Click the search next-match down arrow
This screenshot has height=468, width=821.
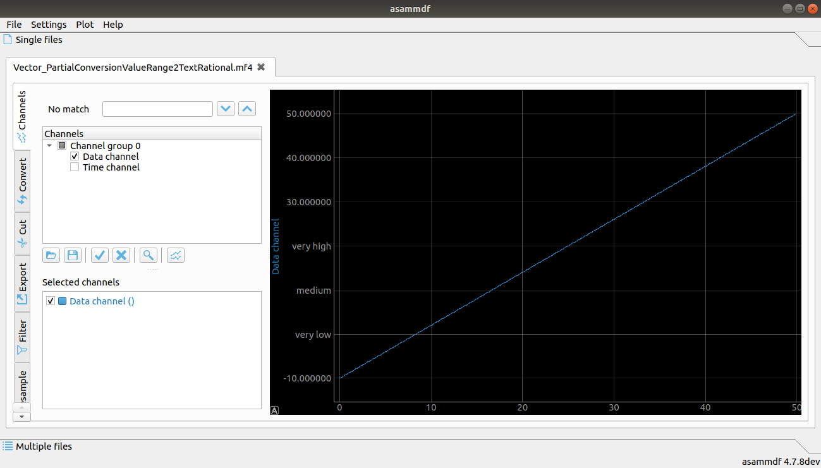coord(226,109)
